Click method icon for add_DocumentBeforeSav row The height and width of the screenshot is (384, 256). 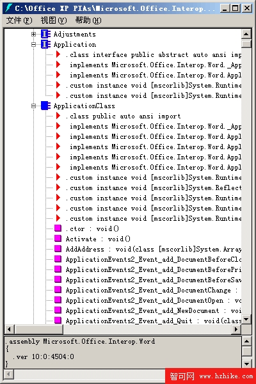[x=58, y=280]
